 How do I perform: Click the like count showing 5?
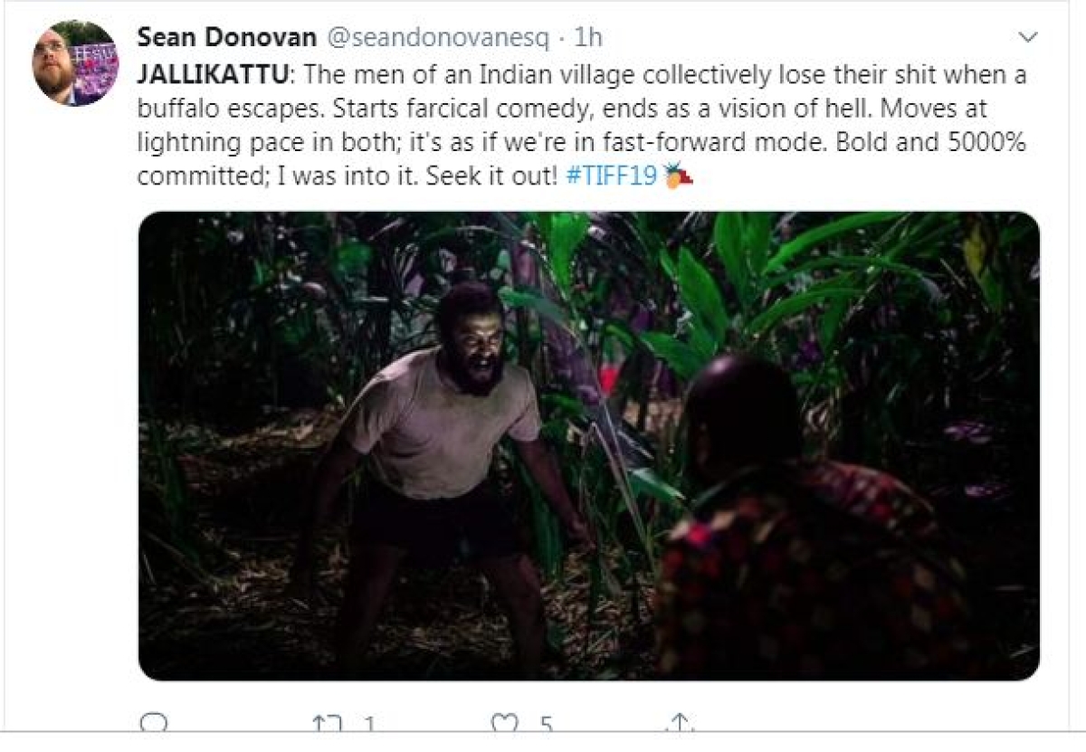(x=546, y=723)
